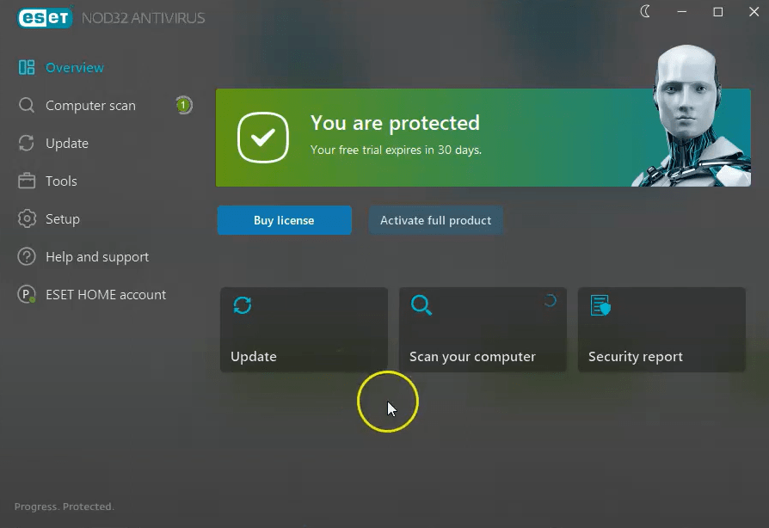The width and height of the screenshot is (769, 528).
Task: Open ESET HOME account page
Action: 106,295
